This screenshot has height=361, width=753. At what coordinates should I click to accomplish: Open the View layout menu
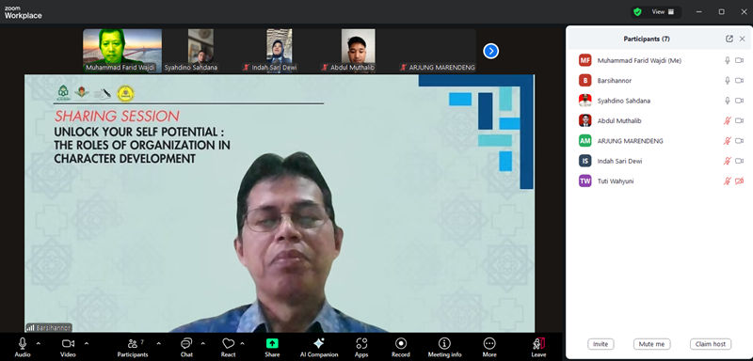coord(664,12)
